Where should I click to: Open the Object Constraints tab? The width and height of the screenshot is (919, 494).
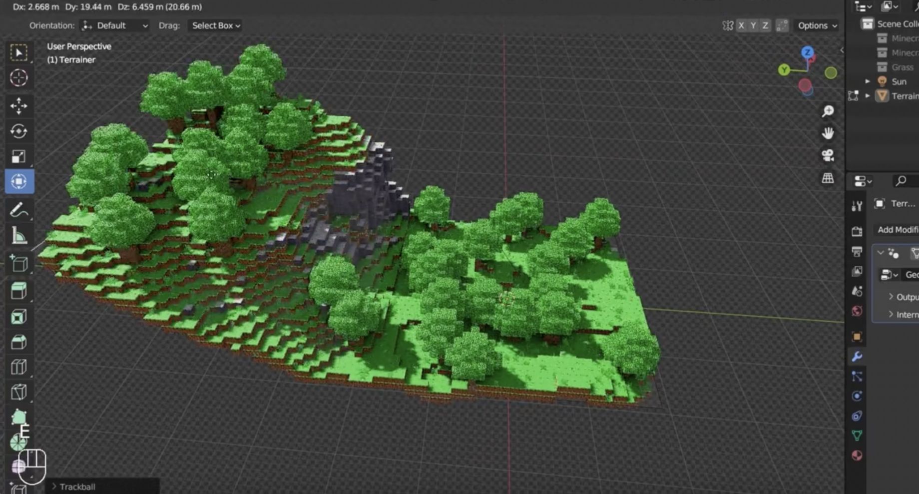[857, 416]
